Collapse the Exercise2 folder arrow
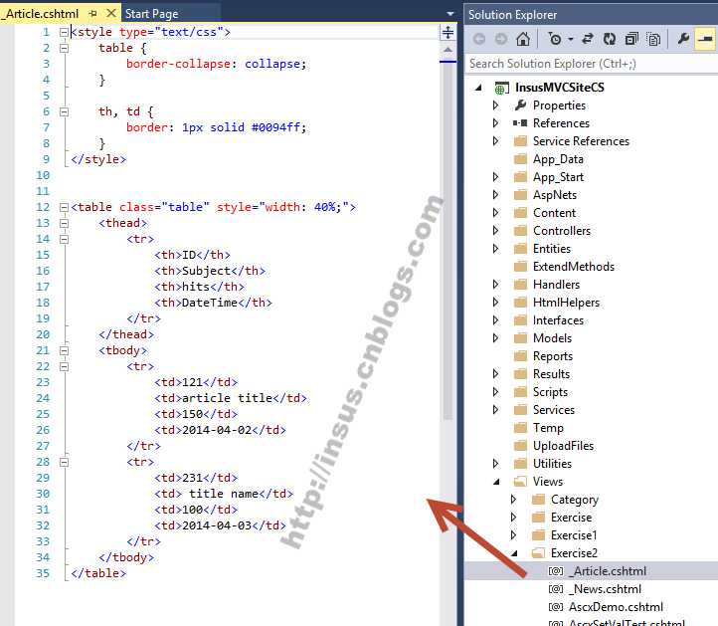 (x=514, y=553)
